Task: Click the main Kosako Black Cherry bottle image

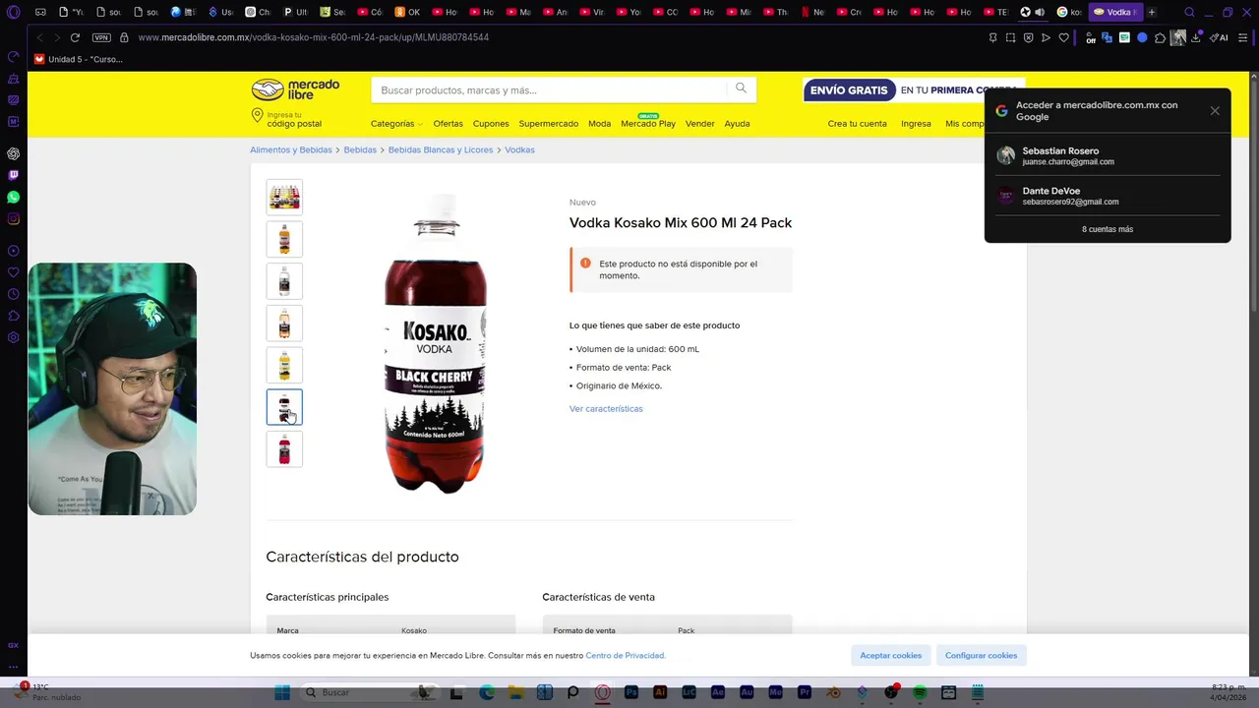Action: [436, 343]
